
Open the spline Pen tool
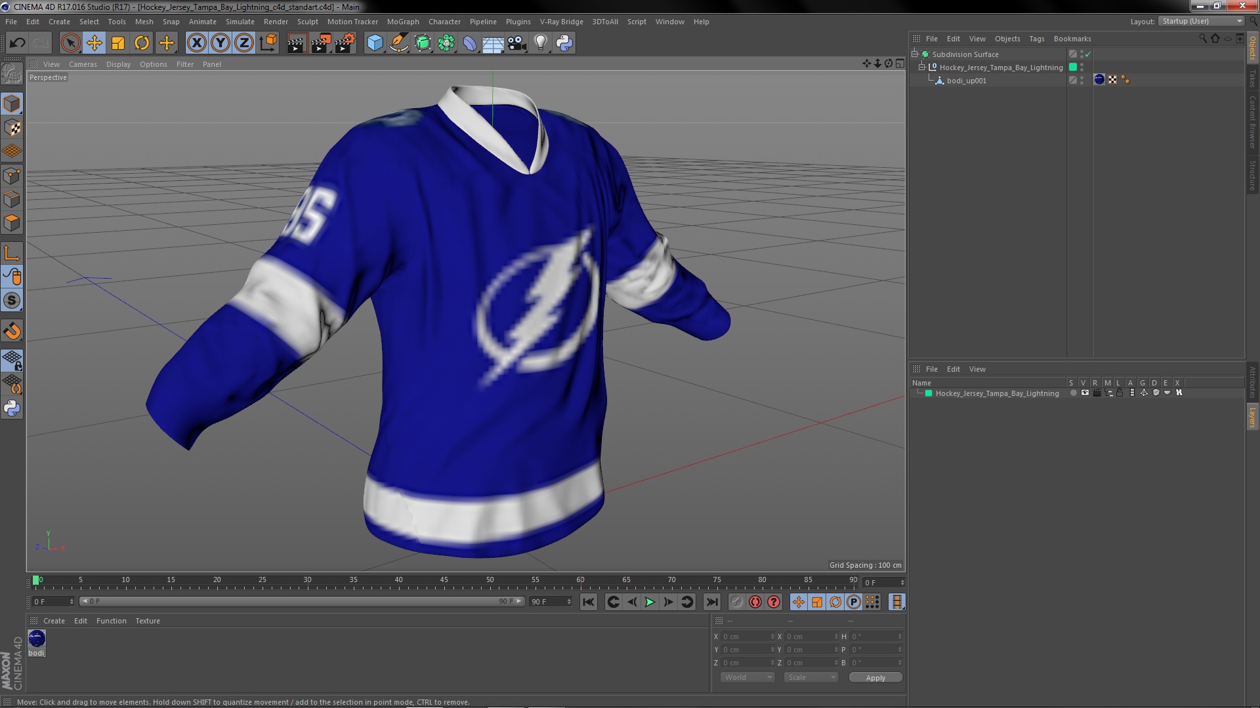click(x=398, y=43)
